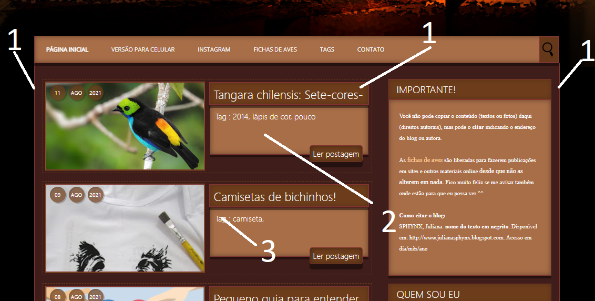Open FICHAS DE AVES menu
This screenshot has height=301, width=595.
[x=275, y=49]
